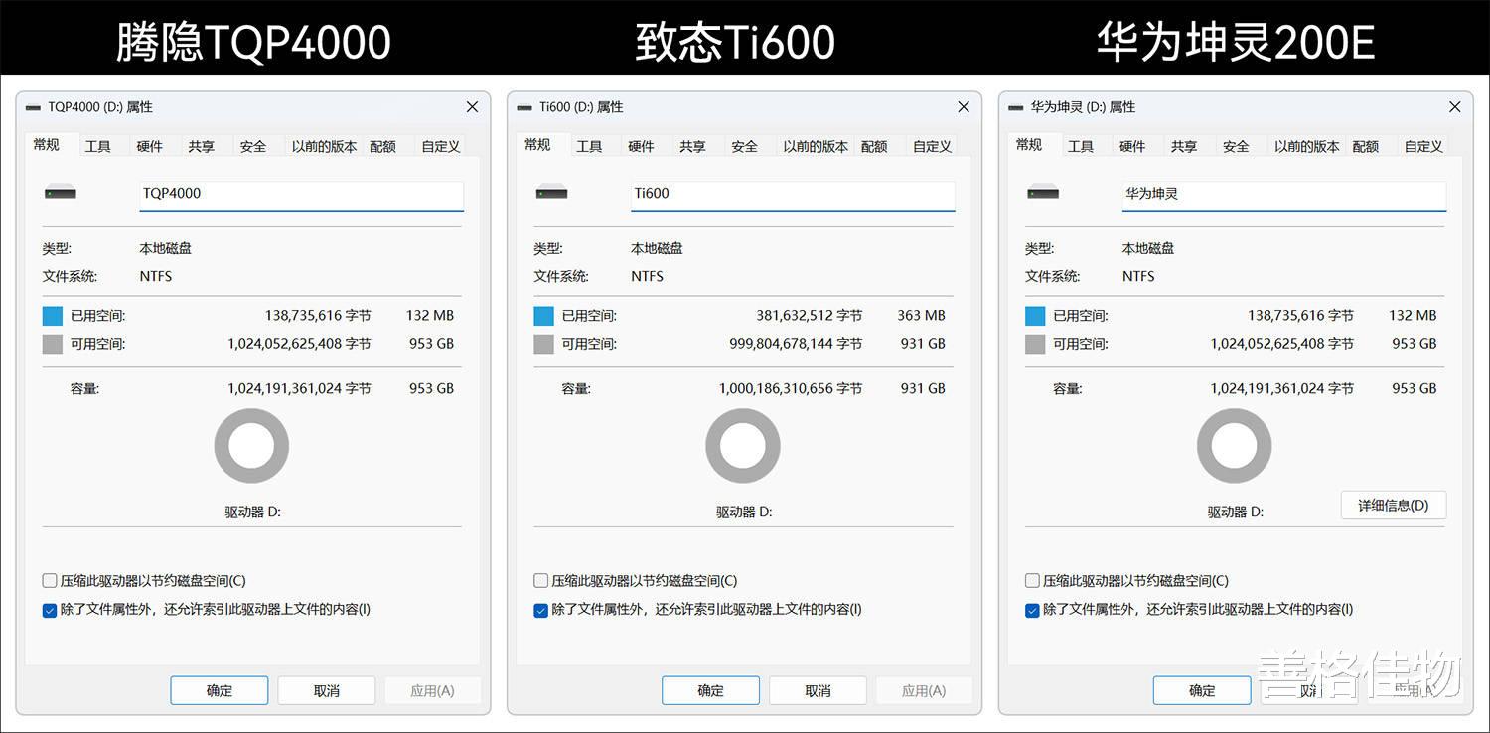This screenshot has height=733, width=1490.
Task: Click the drive icon in Ti600 properties window
Action: tap(551, 193)
